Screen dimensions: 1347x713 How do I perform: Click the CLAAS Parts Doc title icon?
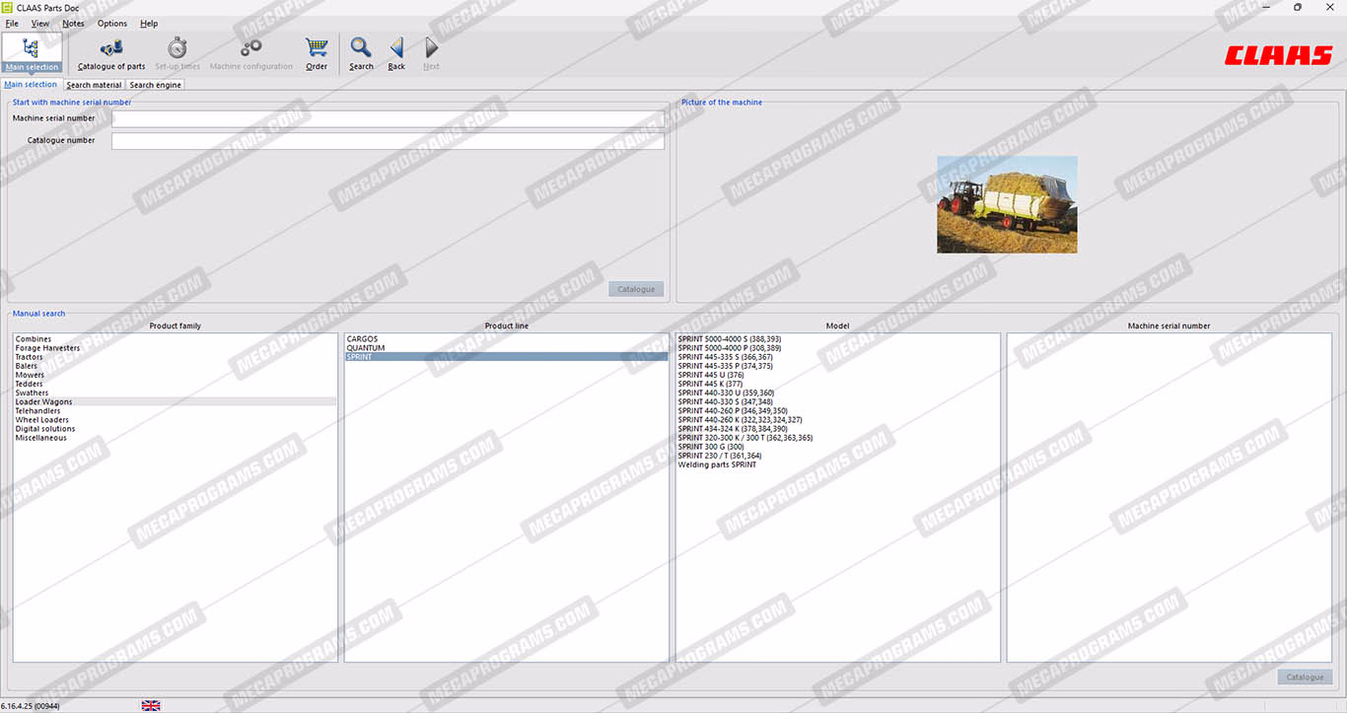[x=8, y=7]
